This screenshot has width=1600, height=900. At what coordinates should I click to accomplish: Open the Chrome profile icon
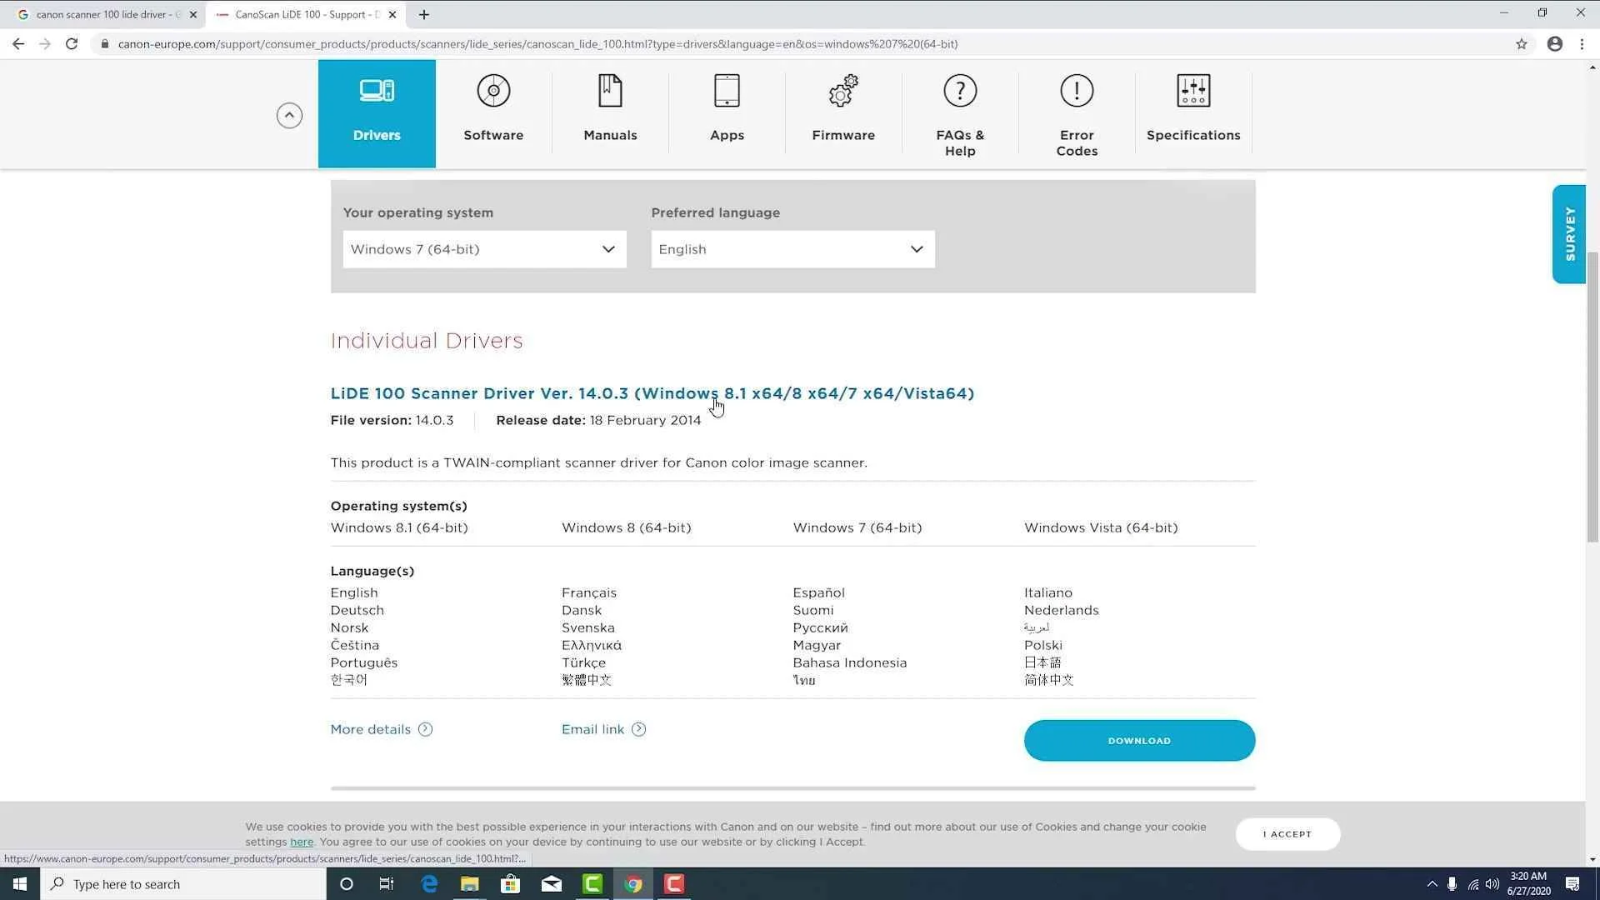pyautogui.click(x=1555, y=44)
